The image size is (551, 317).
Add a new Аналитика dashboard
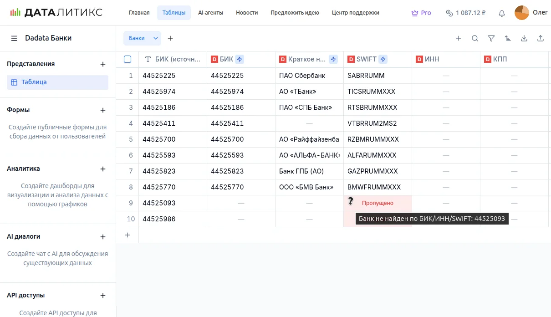coord(103,169)
